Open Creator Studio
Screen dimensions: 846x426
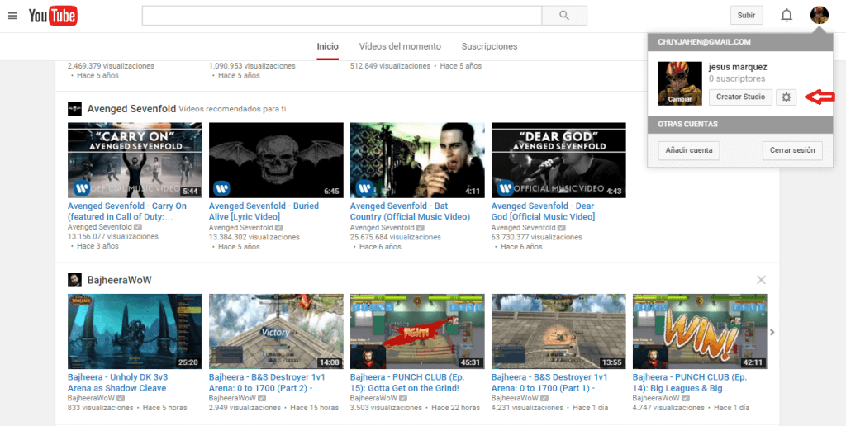point(740,97)
